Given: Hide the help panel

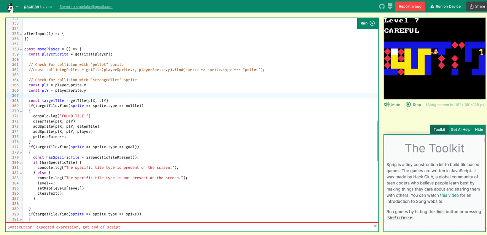Looking at the screenshot, I should coord(479,130).
